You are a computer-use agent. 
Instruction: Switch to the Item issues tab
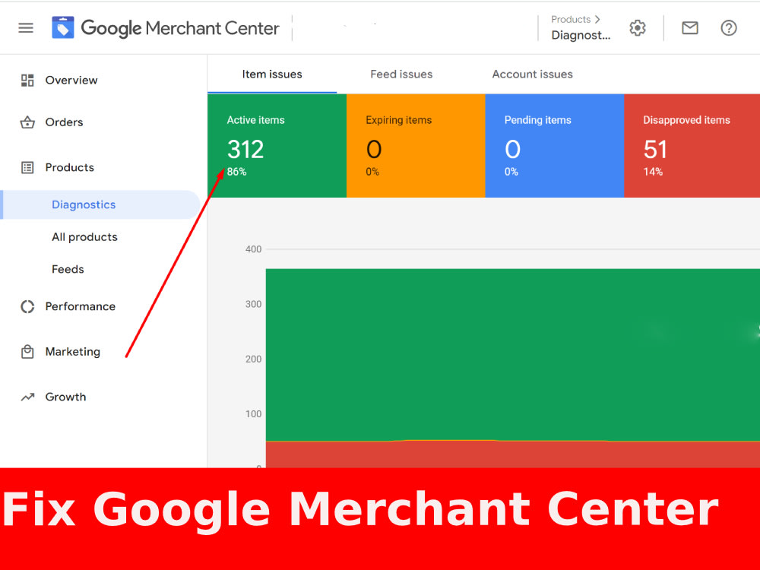272,74
